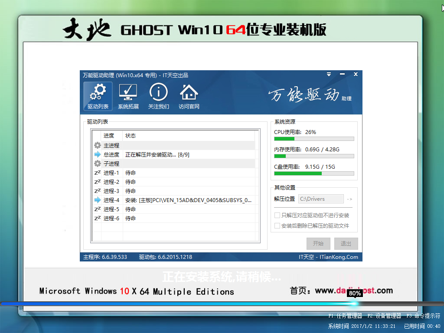Open the 系统拓展 monitor icon

point(128,92)
